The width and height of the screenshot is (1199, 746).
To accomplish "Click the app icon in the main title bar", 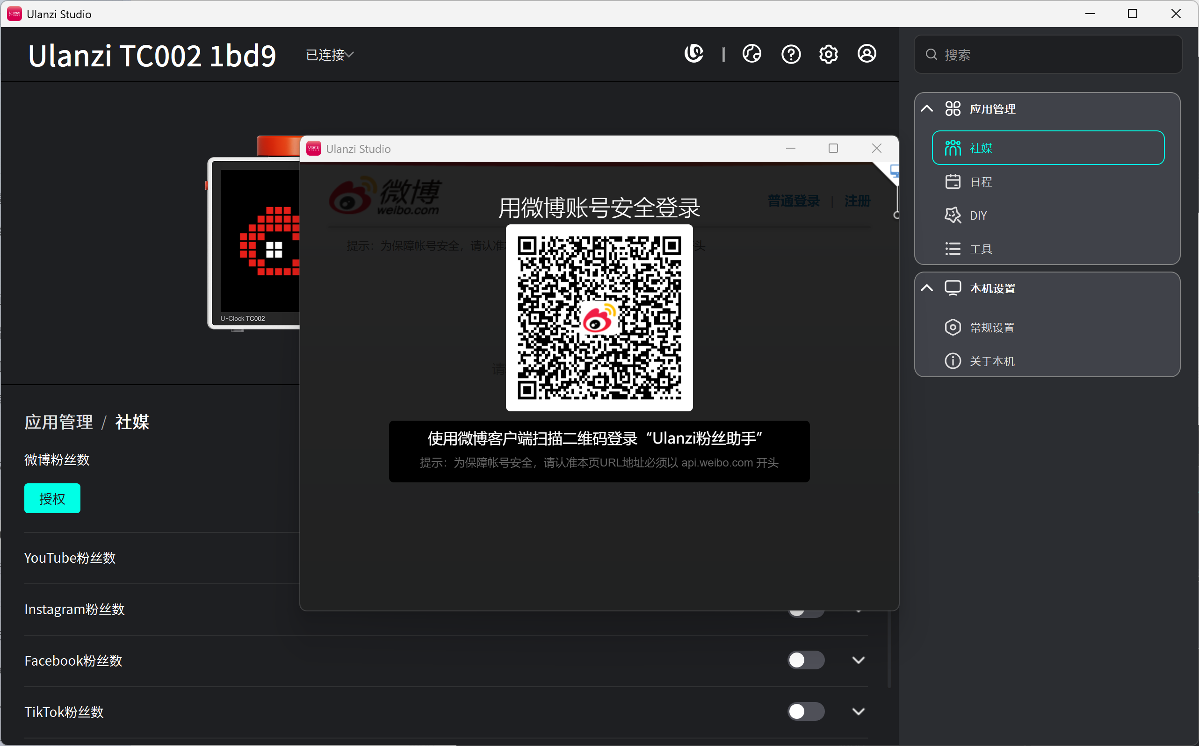I will click(14, 14).
